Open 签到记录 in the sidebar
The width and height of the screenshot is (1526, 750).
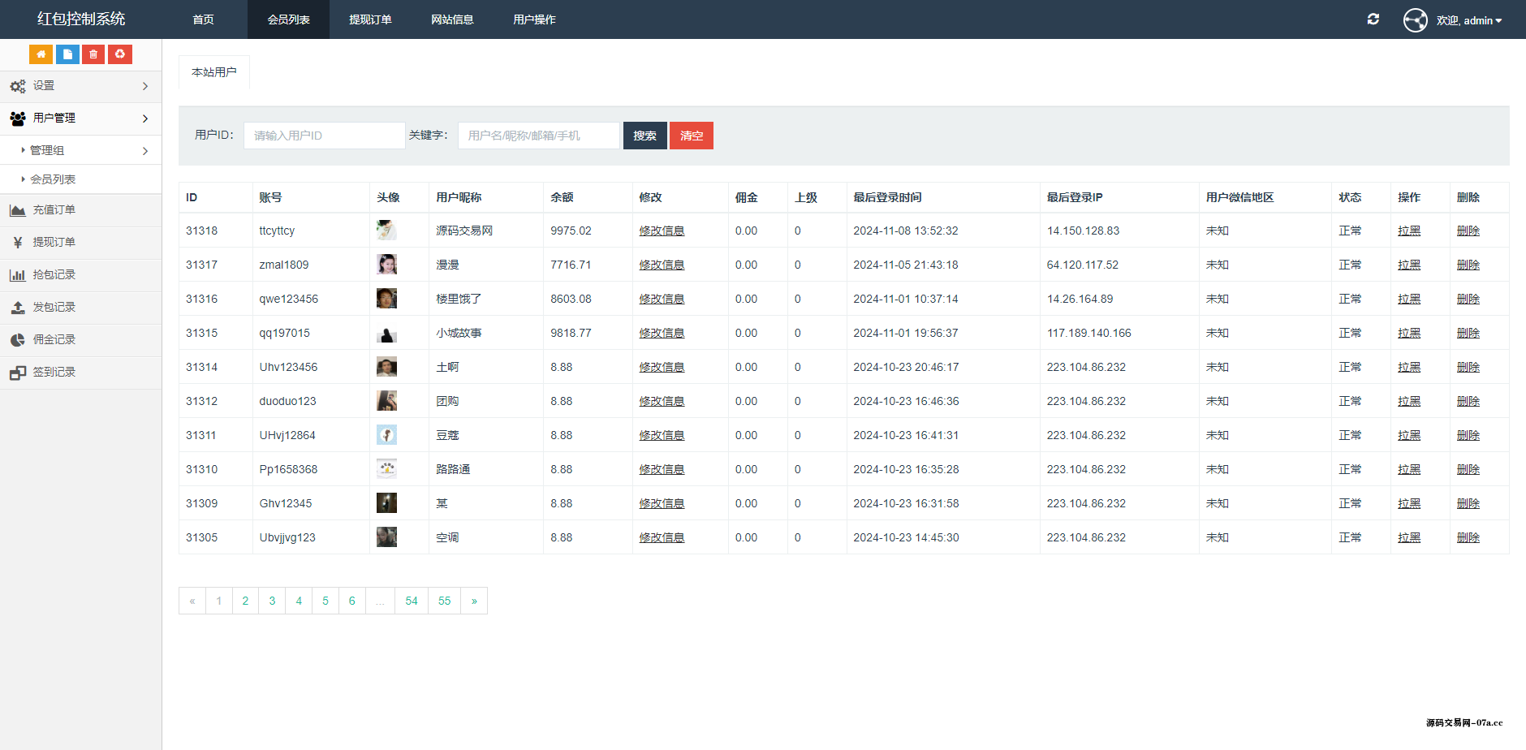80,373
